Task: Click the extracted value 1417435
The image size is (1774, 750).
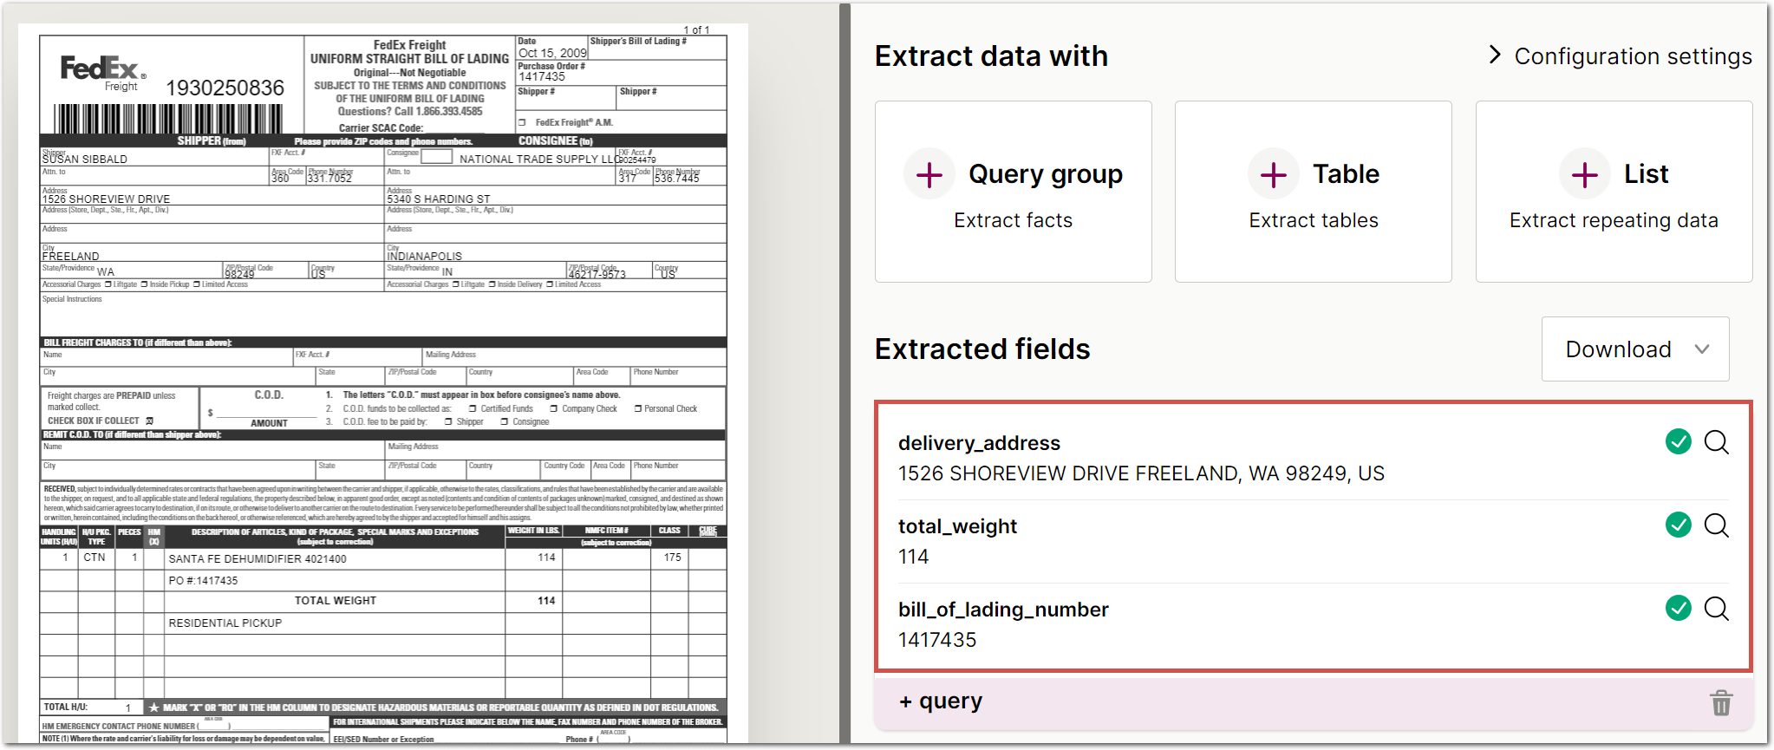Action: (x=937, y=640)
